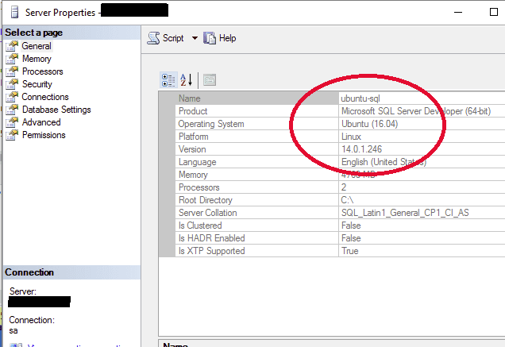Screen dimensions: 505x347
Task: Open the Memory page
Action: point(37,59)
